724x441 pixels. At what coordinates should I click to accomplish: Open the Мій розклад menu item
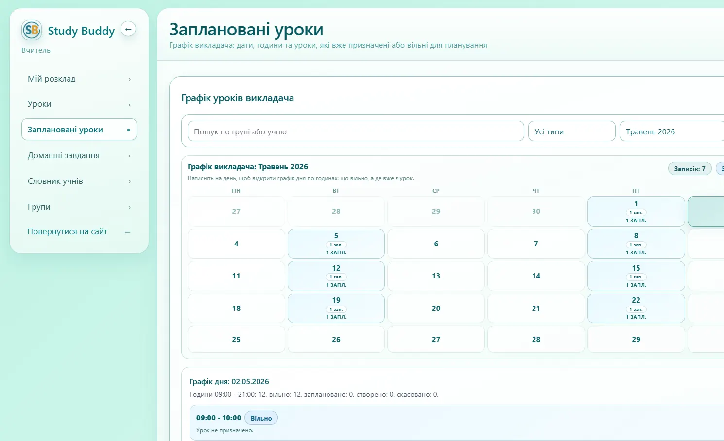point(79,79)
